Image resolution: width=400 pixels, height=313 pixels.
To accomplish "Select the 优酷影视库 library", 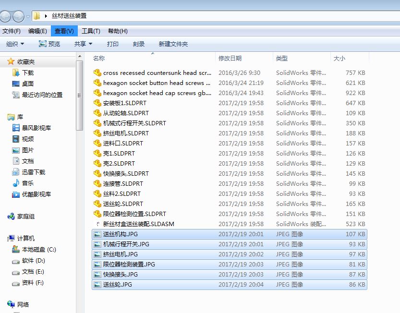I will [x=32, y=194].
